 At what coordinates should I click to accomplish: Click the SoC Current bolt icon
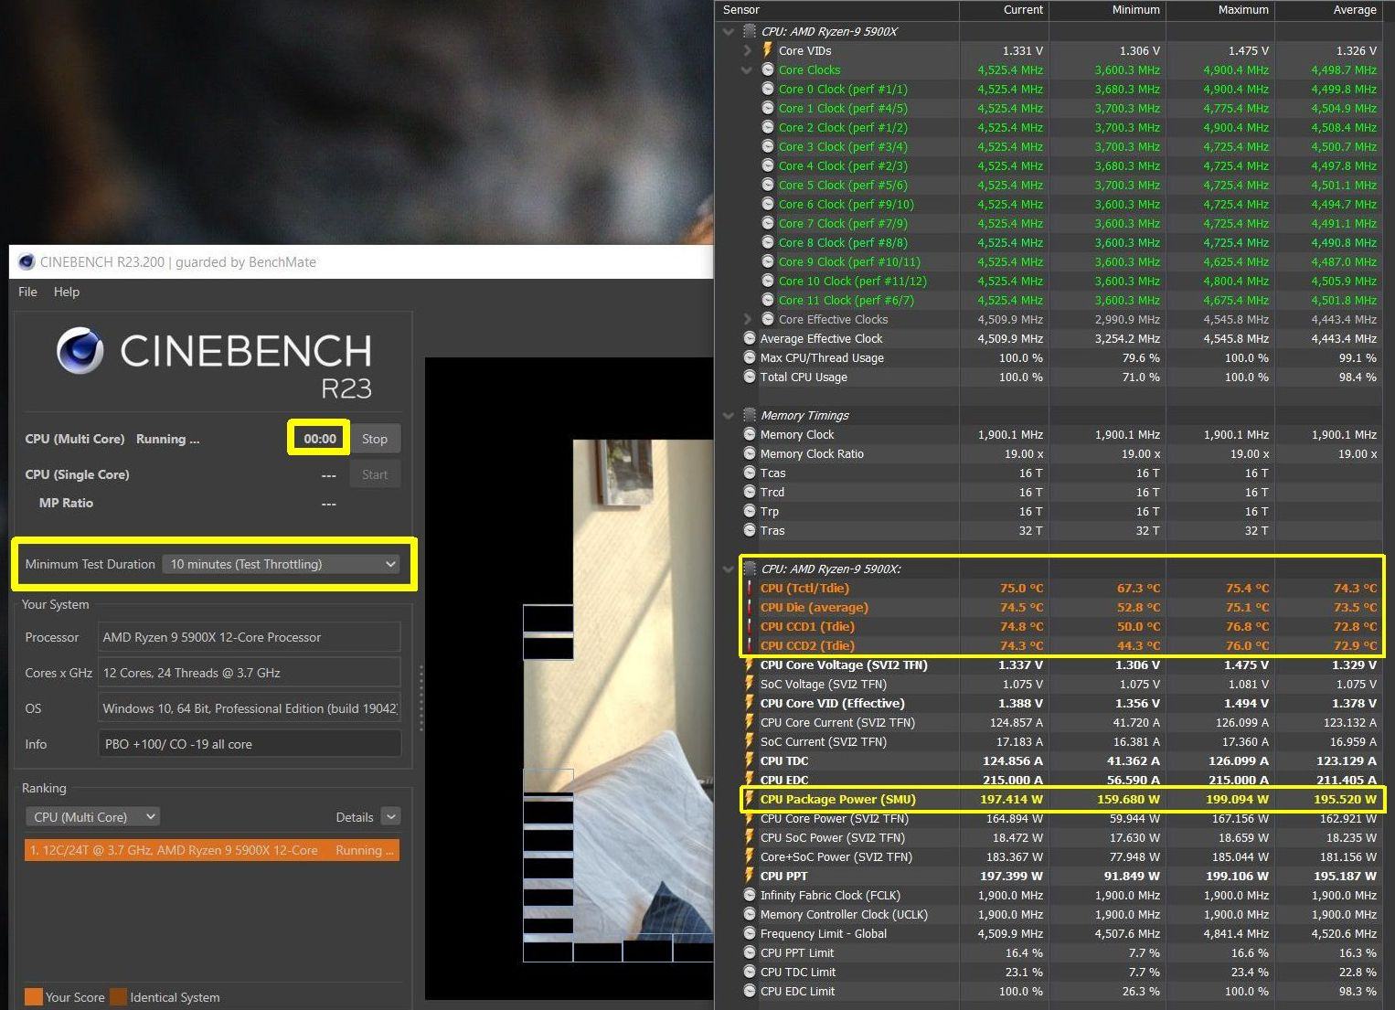[750, 741]
